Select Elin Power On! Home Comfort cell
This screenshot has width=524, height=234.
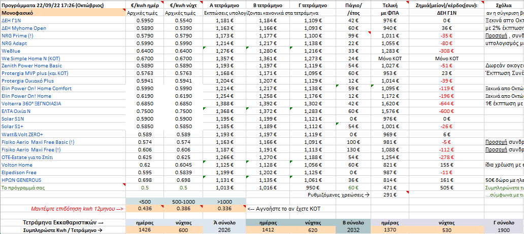coord(63,89)
